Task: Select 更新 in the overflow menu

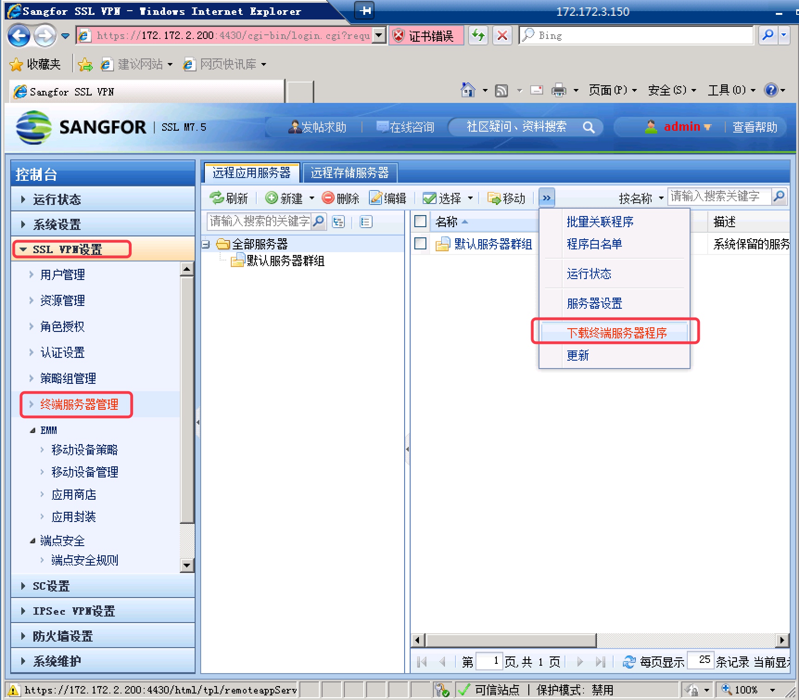Action: point(577,356)
